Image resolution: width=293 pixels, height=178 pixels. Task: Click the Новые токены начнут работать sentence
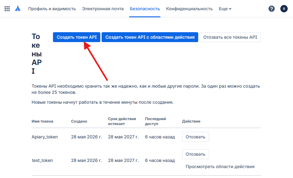pyautogui.click(x=103, y=102)
